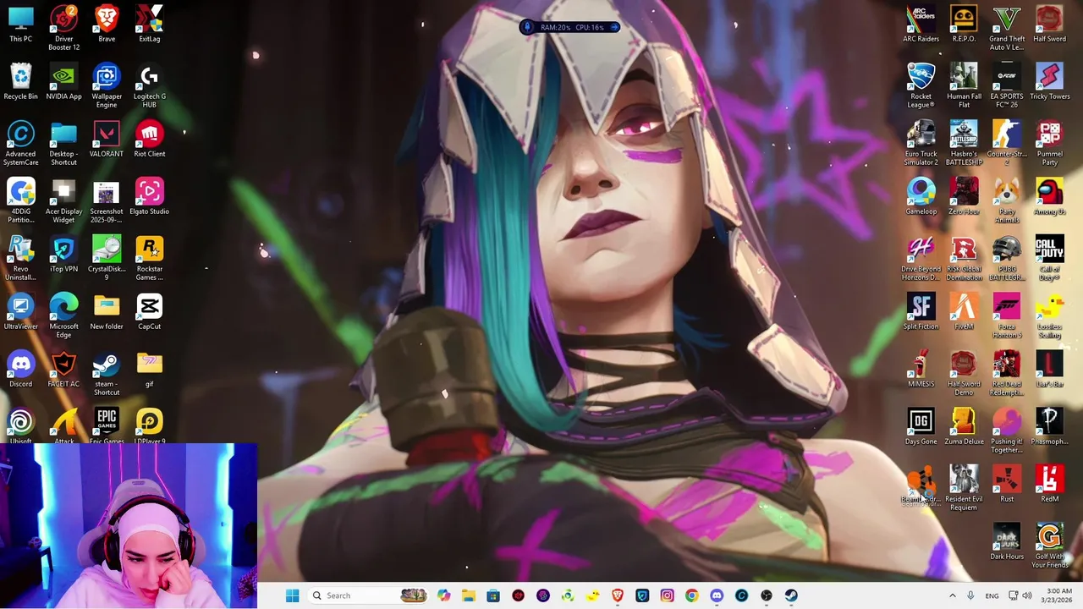The height and width of the screenshot is (609, 1083).
Task: Open Among Us desktop shortcut
Action: pos(1050,197)
